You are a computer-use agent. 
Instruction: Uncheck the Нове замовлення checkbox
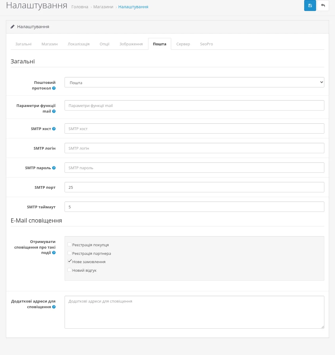click(x=70, y=261)
